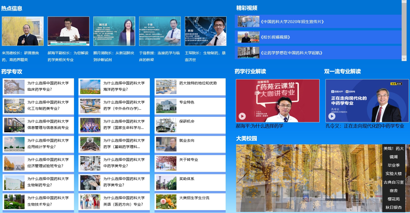Screen dimensions: 410x213
Task: Open 《让药学梦想在中国药科大学起航》 video
Action: point(292,53)
